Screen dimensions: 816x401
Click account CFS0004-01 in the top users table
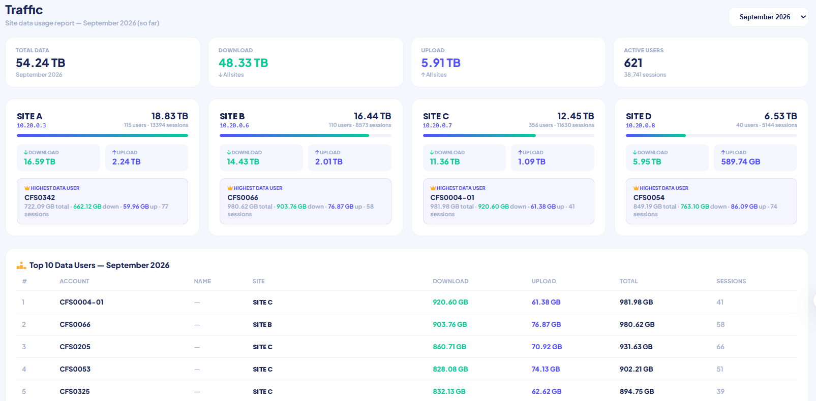(x=81, y=302)
